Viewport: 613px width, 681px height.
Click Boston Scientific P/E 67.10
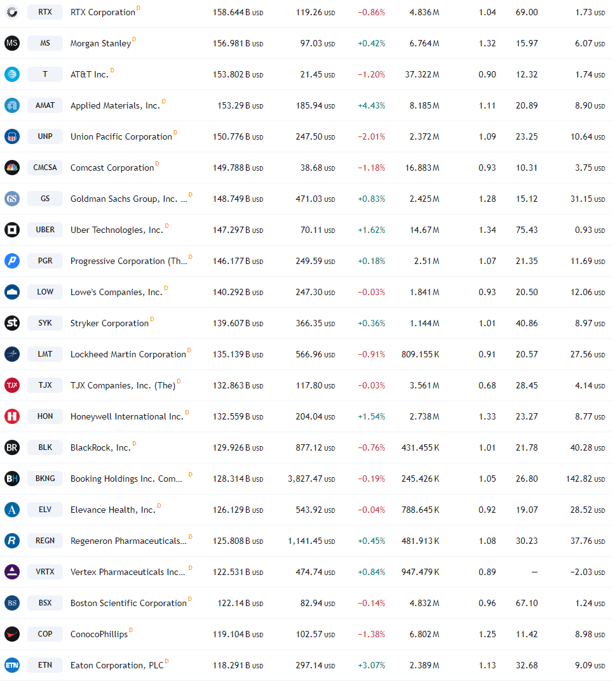[527, 604]
